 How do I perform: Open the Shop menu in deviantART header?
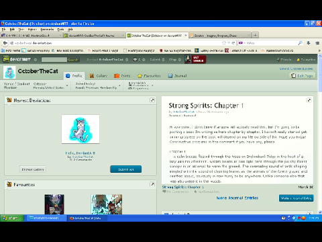(x=175, y=59)
